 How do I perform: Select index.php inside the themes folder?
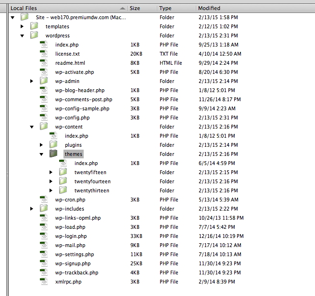(86, 163)
